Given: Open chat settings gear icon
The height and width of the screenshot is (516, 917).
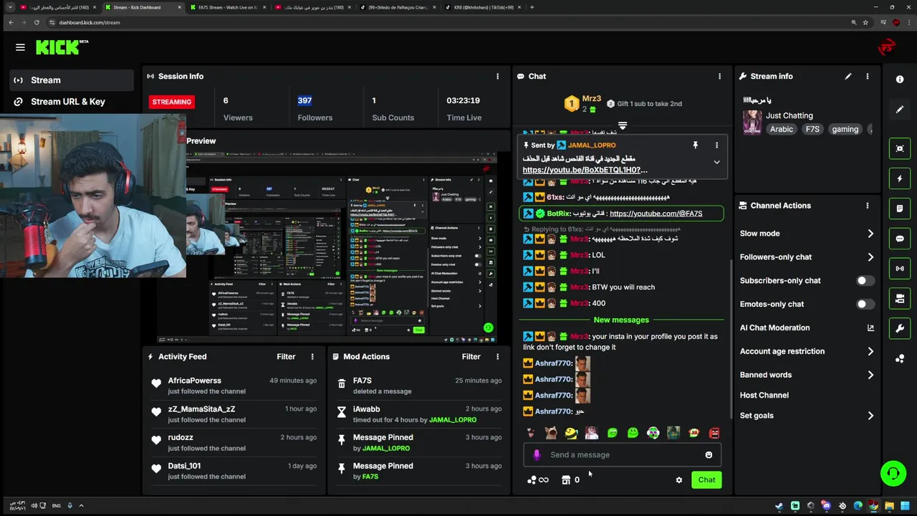Looking at the screenshot, I should 679,480.
